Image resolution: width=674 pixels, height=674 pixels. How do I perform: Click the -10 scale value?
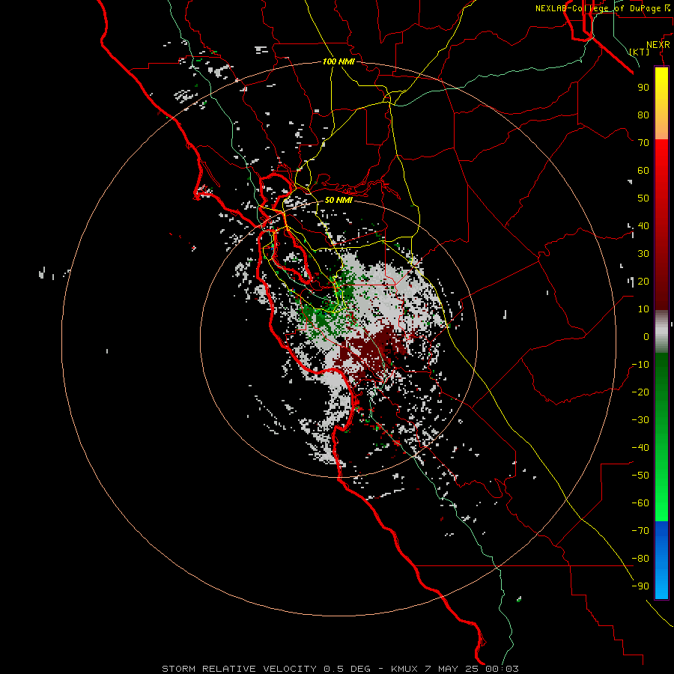pos(640,365)
